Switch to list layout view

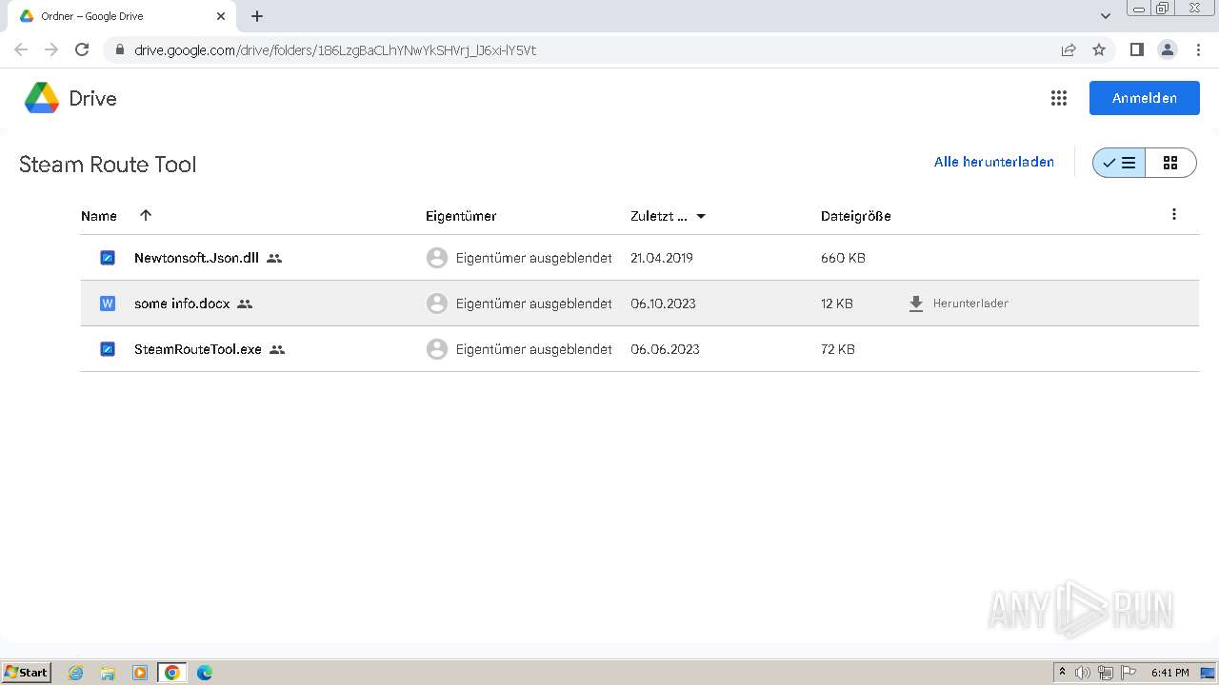point(1119,163)
